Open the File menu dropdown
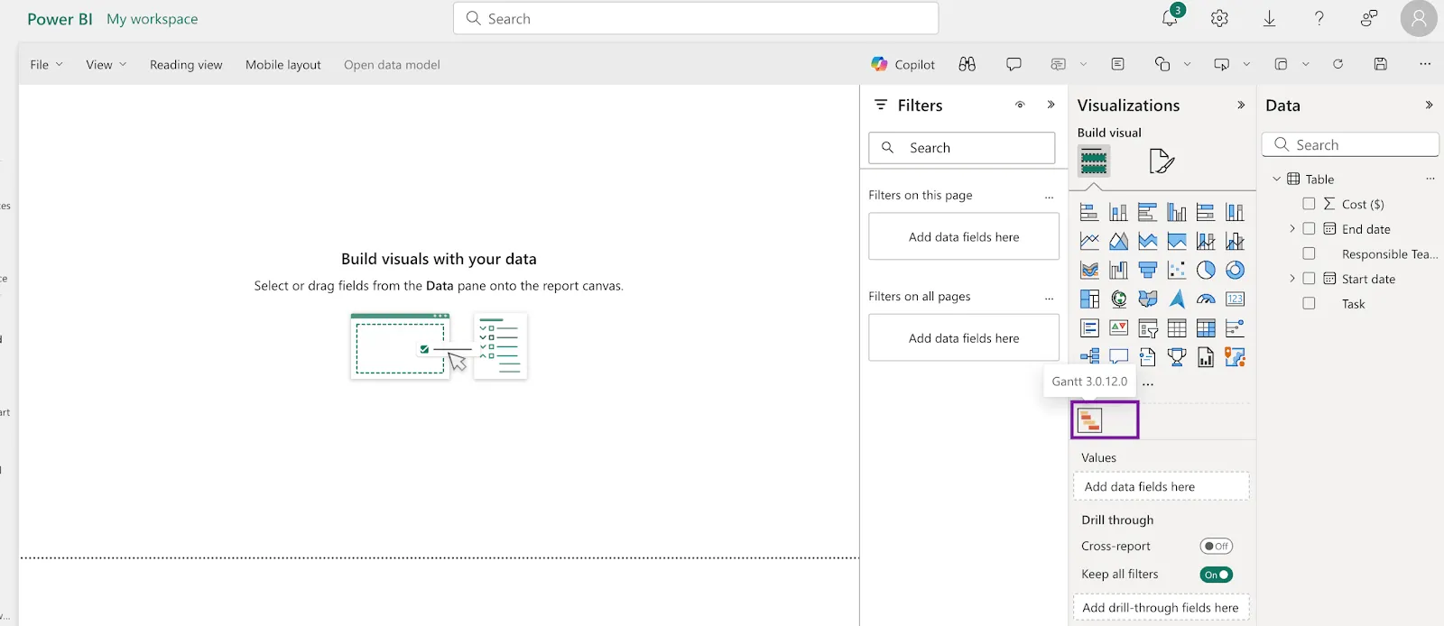This screenshot has height=626, width=1444. pos(46,65)
